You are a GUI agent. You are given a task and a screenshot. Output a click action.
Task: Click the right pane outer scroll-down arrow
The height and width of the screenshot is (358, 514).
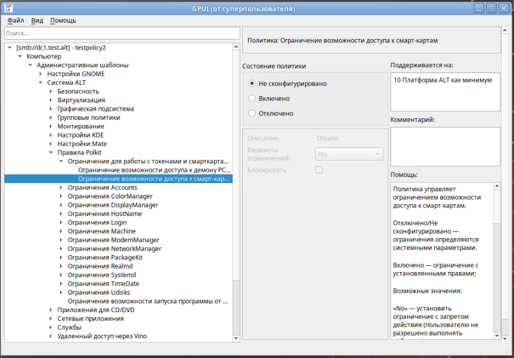(505, 339)
